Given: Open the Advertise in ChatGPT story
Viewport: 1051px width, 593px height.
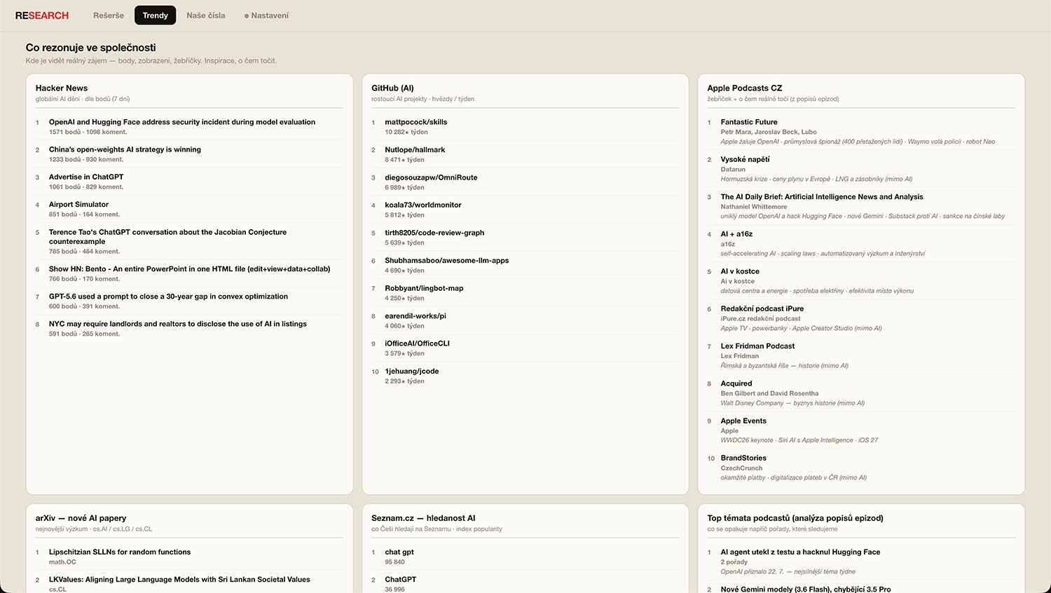Looking at the screenshot, I should pos(86,177).
